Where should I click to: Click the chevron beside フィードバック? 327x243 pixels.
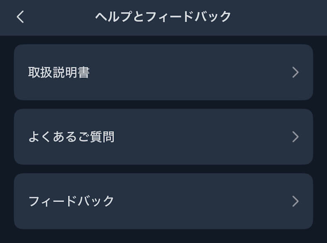296,201
